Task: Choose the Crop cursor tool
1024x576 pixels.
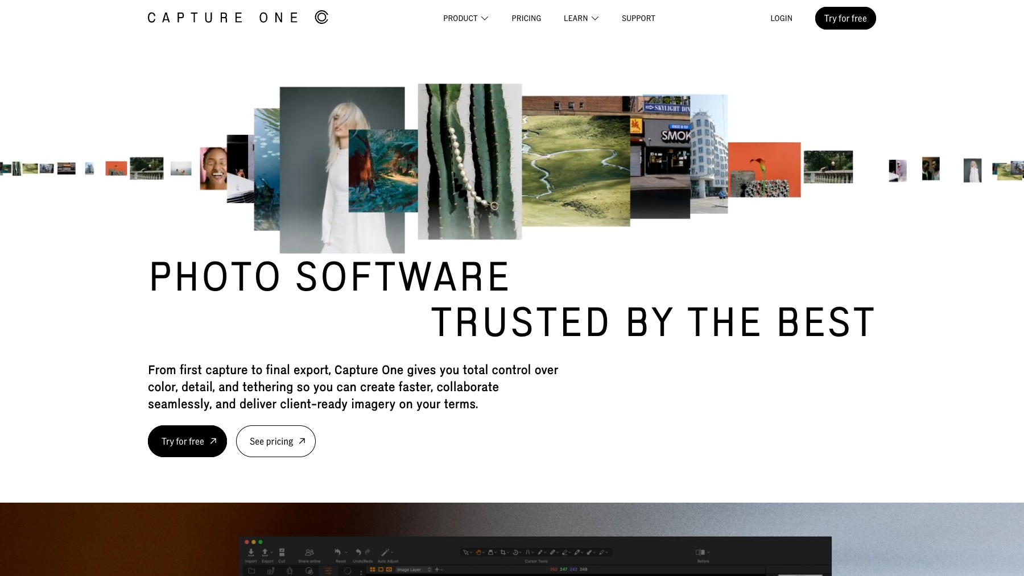Action: pyautogui.click(x=503, y=552)
